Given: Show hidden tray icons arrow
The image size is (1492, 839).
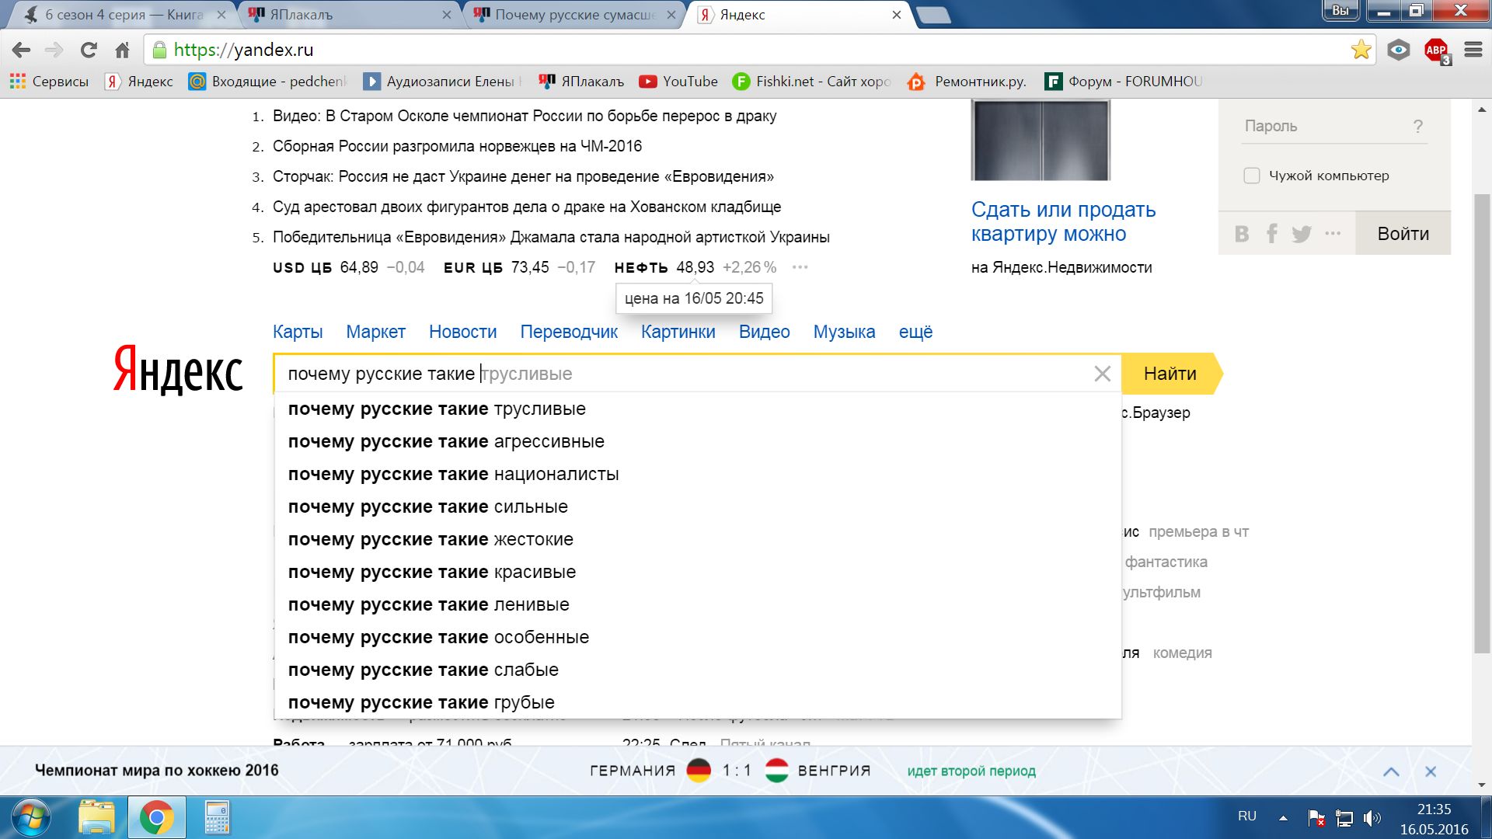Looking at the screenshot, I should (x=1283, y=817).
